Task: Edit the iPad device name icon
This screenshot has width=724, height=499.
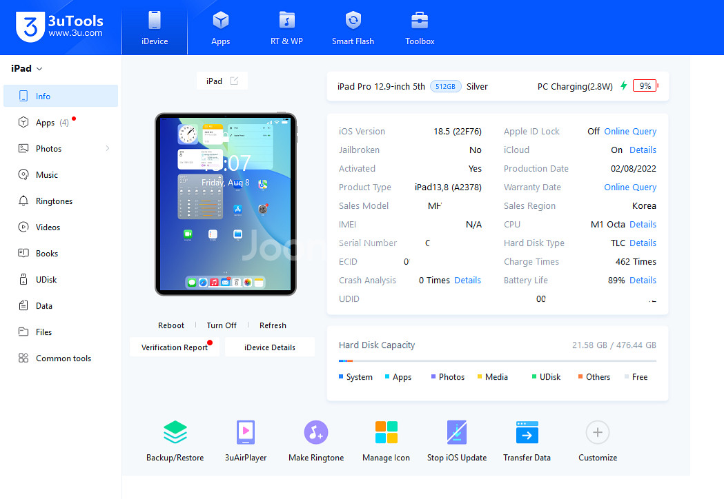Action: 234,81
